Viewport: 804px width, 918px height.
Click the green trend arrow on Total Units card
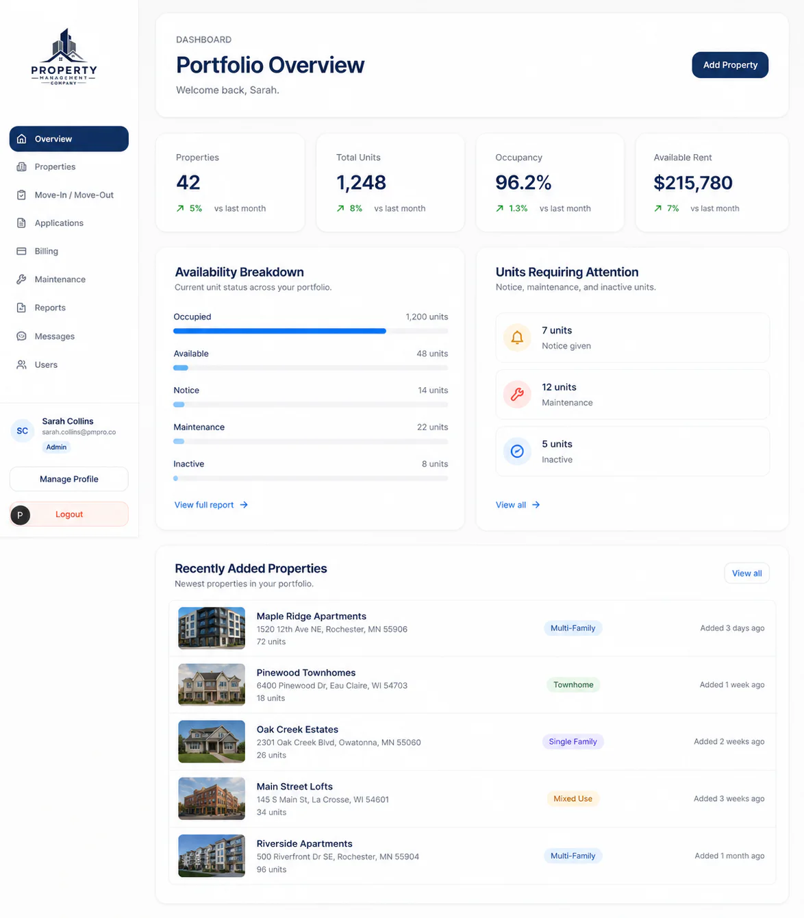pyautogui.click(x=340, y=208)
